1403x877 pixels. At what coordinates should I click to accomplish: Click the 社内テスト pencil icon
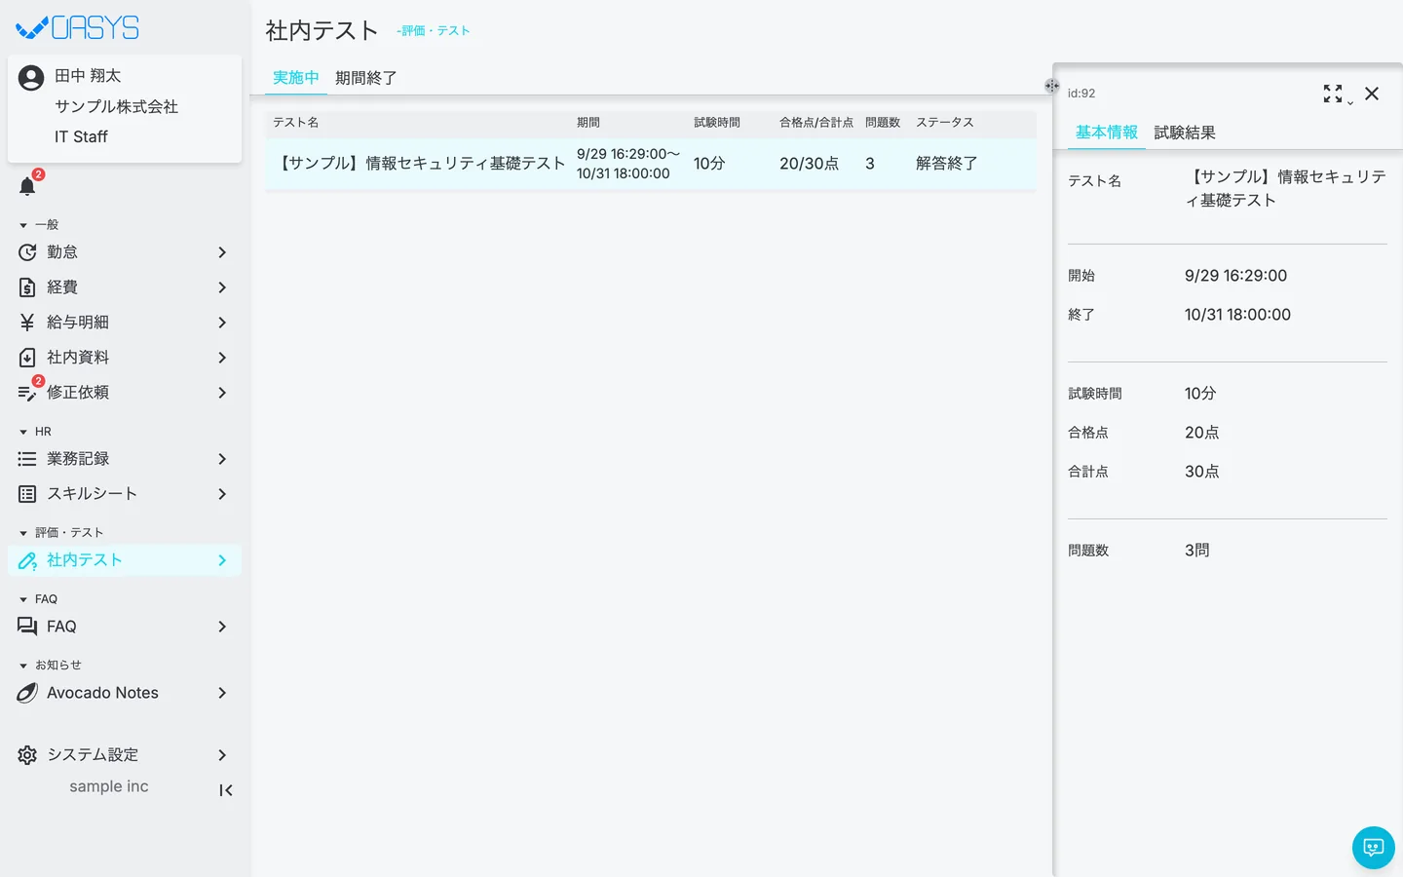click(27, 560)
